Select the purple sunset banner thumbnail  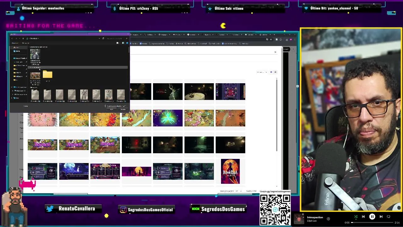tap(136, 171)
